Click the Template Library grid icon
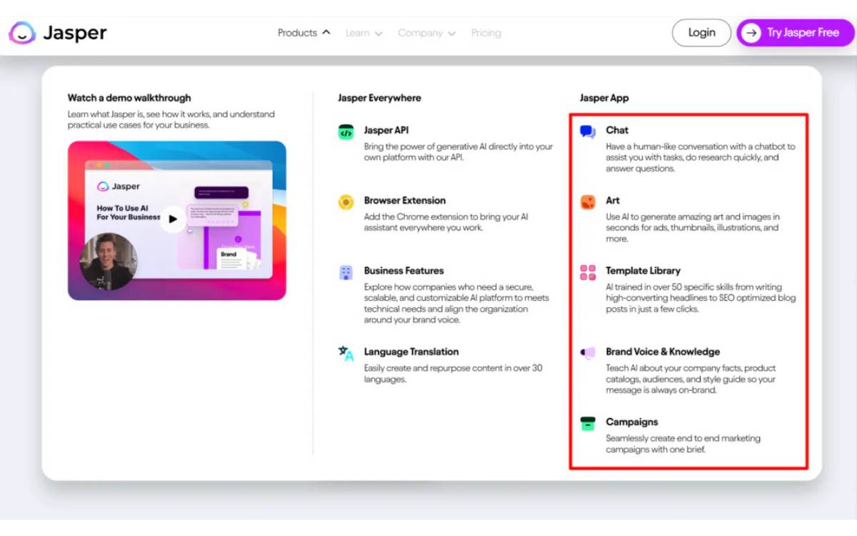857x536 pixels. [588, 272]
